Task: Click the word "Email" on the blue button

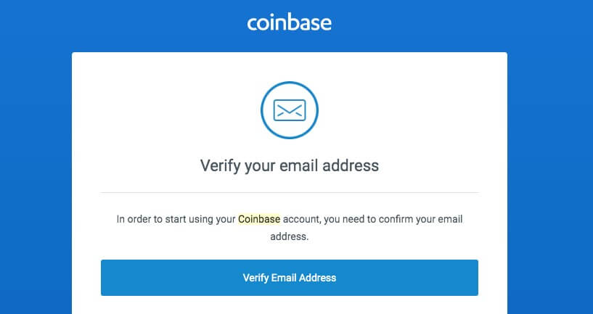Action: 285,278
